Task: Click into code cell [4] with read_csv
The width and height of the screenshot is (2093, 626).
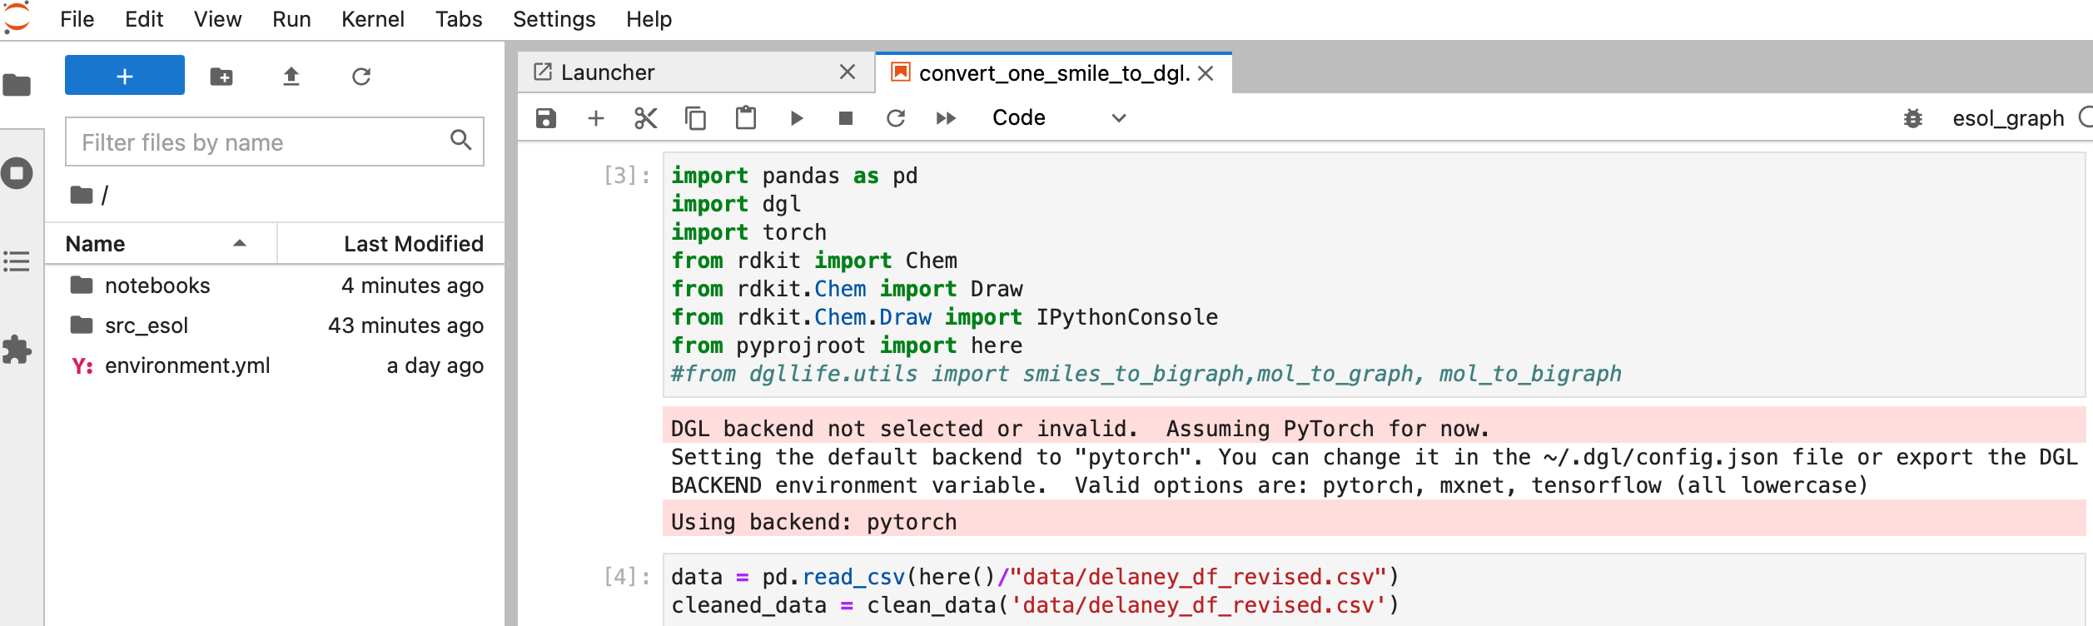Action: click(x=1374, y=590)
